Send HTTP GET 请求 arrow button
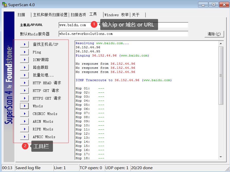 24,91
